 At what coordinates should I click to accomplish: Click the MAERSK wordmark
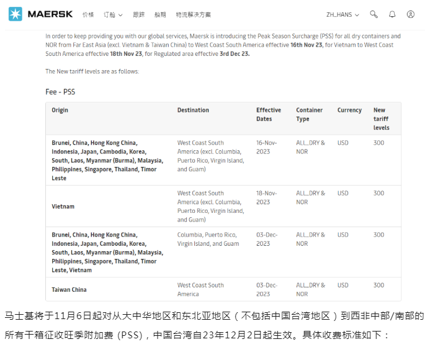(50, 14)
